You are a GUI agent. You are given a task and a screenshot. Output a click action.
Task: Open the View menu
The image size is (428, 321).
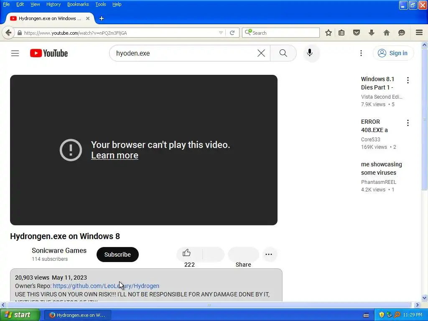tap(35, 4)
